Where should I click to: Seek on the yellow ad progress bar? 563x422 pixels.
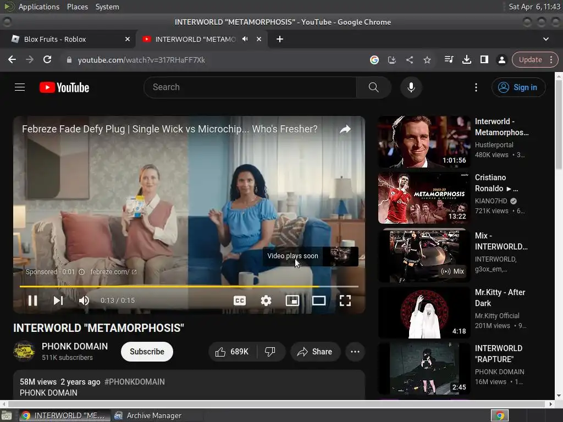point(189,286)
